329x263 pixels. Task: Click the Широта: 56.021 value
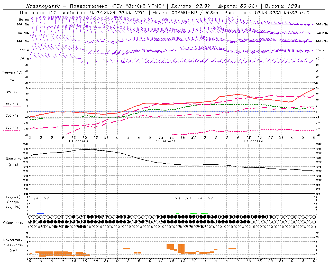(237, 6)
